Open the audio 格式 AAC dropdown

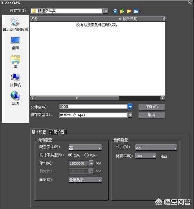(x=156, y=148)
